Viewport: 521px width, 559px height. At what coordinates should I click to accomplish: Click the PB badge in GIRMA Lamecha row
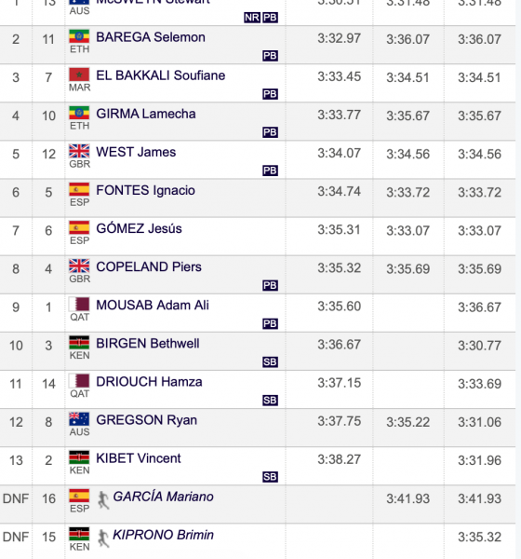[270, 132]
